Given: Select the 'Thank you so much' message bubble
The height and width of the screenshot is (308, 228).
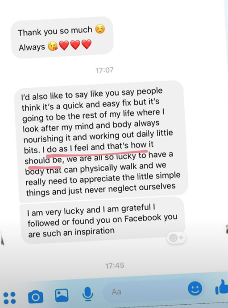Looking at the screenshot, I should [x=62, y=38].
